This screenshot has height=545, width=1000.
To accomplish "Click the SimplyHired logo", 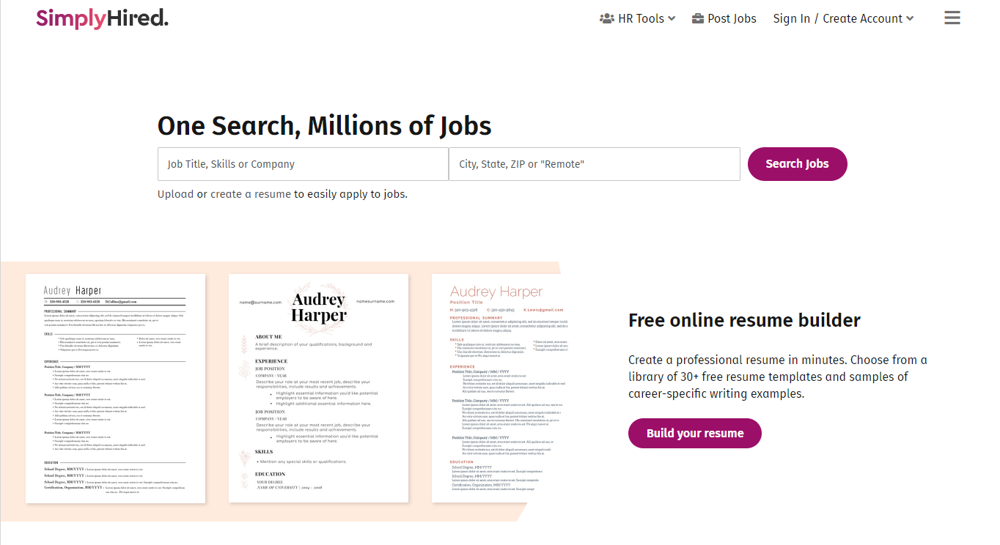I will coord(102,18).
